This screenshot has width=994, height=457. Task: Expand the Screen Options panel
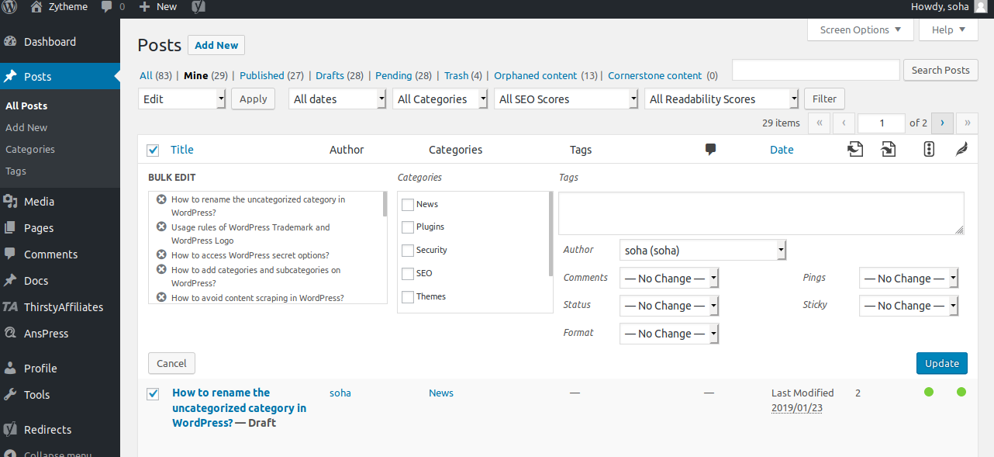(x=860, y=30)
